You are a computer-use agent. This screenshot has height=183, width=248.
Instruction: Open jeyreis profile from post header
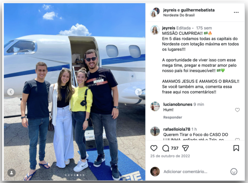point(170,10)
